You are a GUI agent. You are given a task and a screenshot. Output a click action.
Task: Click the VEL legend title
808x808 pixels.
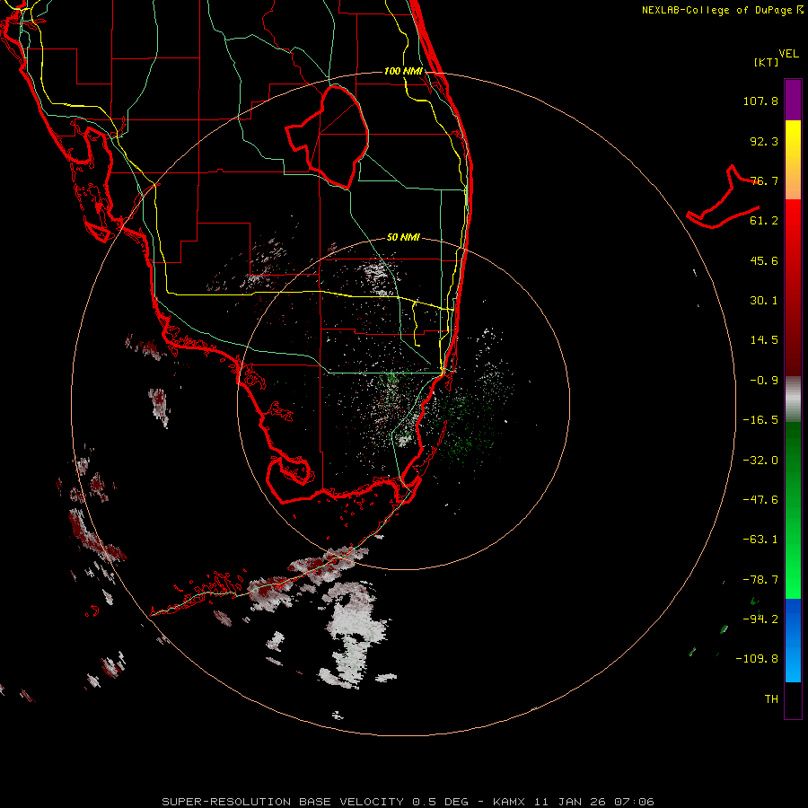coord(789,54)
